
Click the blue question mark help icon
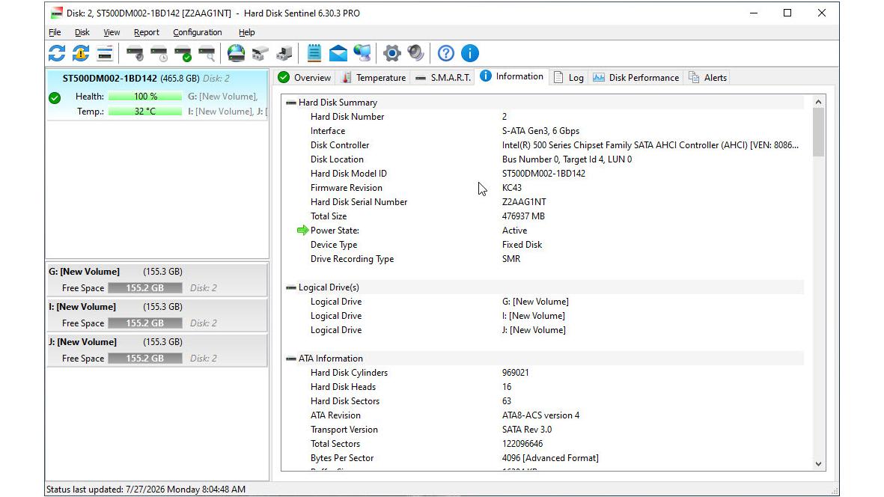(446, 54)
